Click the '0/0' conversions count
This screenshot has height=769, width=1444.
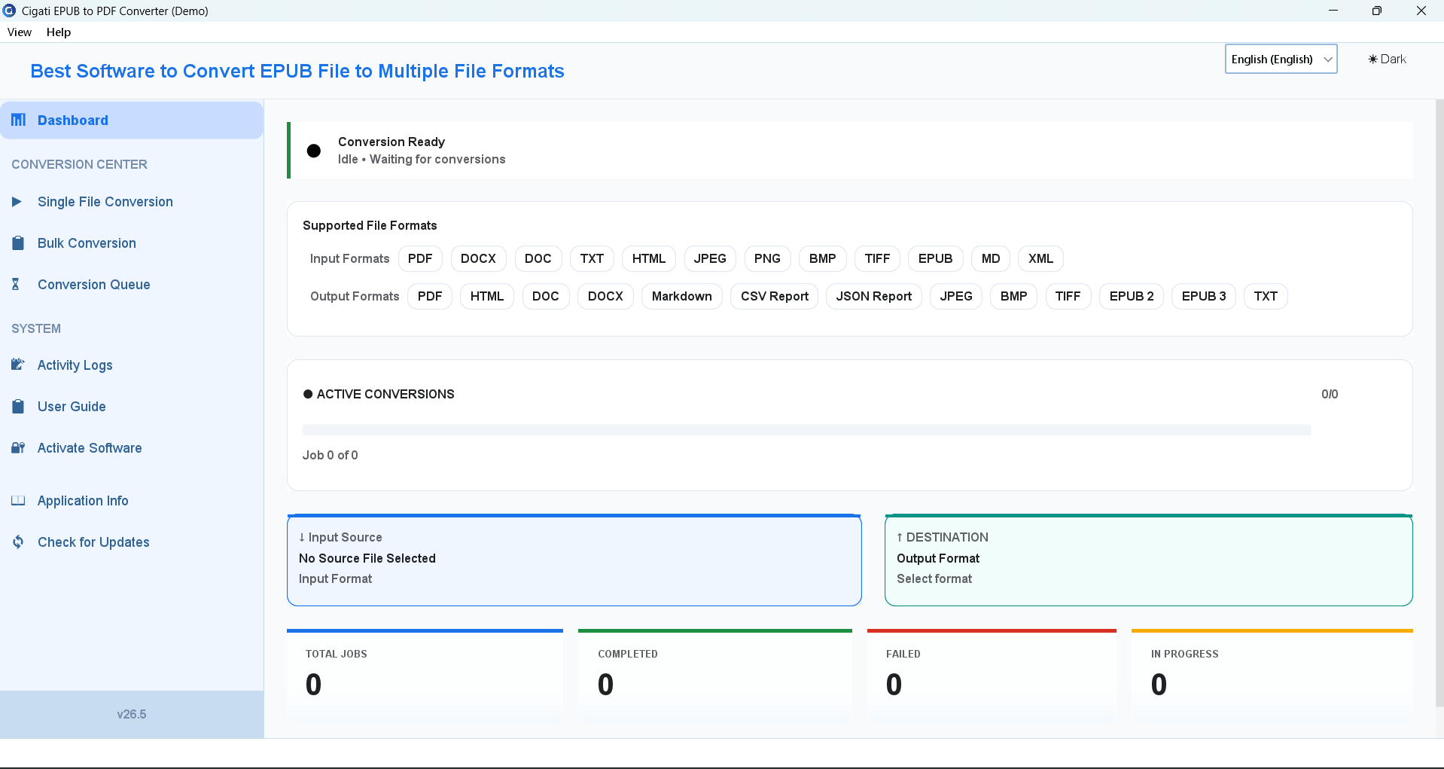[x=1330, y=394]
